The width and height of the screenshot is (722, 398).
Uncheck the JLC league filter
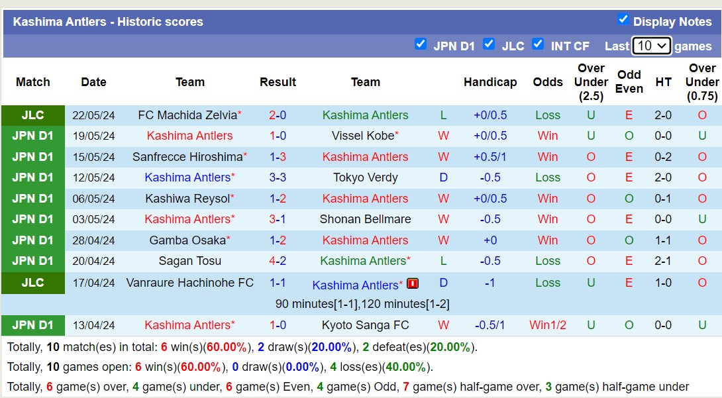point(489,44)
